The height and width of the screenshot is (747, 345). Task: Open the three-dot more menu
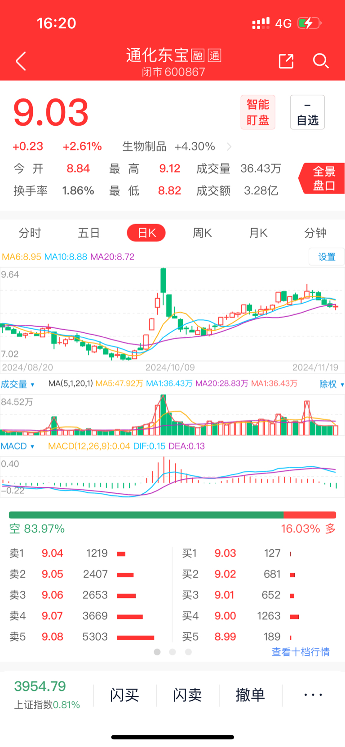[313, 695]
